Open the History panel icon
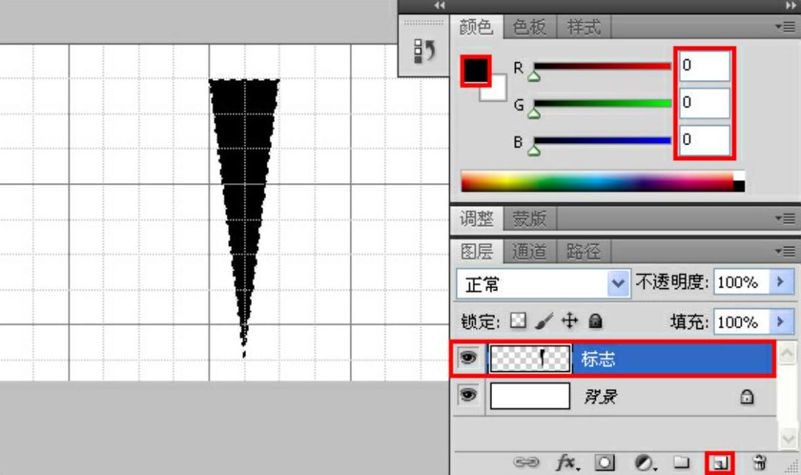Image resolution: width=801 pixels, height=475 pixels. click(424, 50)
